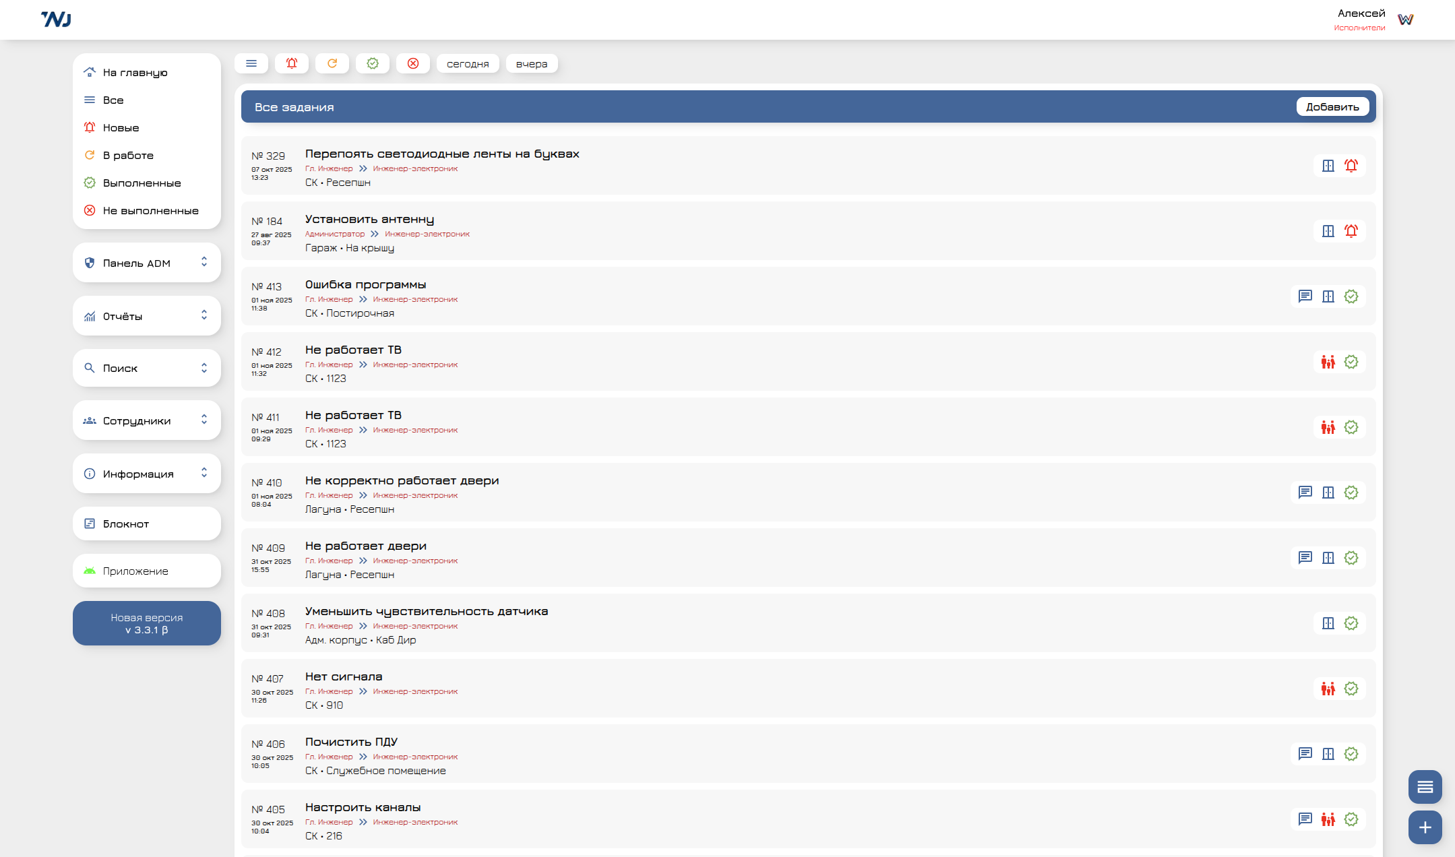Image resolution: width=1455 pixels, height=857 pixels.
Task: Click red people icon on task № 412
Action: pyautogui.click(x=1328, y=362)
